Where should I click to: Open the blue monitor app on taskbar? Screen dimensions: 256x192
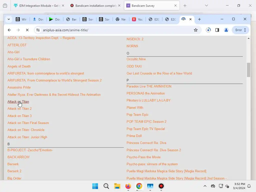click(150, 186)
